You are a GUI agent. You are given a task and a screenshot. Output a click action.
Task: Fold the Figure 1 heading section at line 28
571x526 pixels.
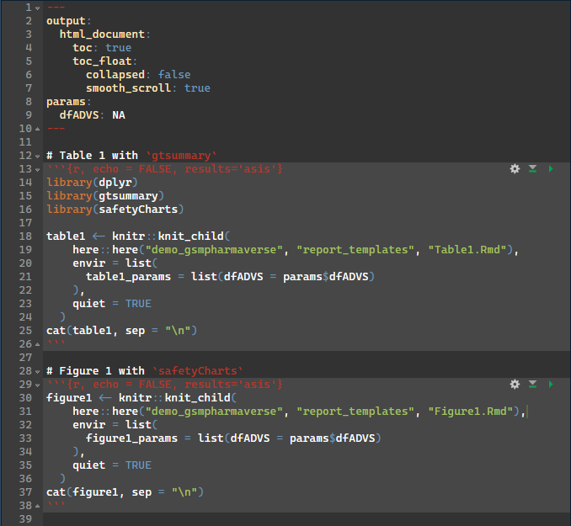37,371
